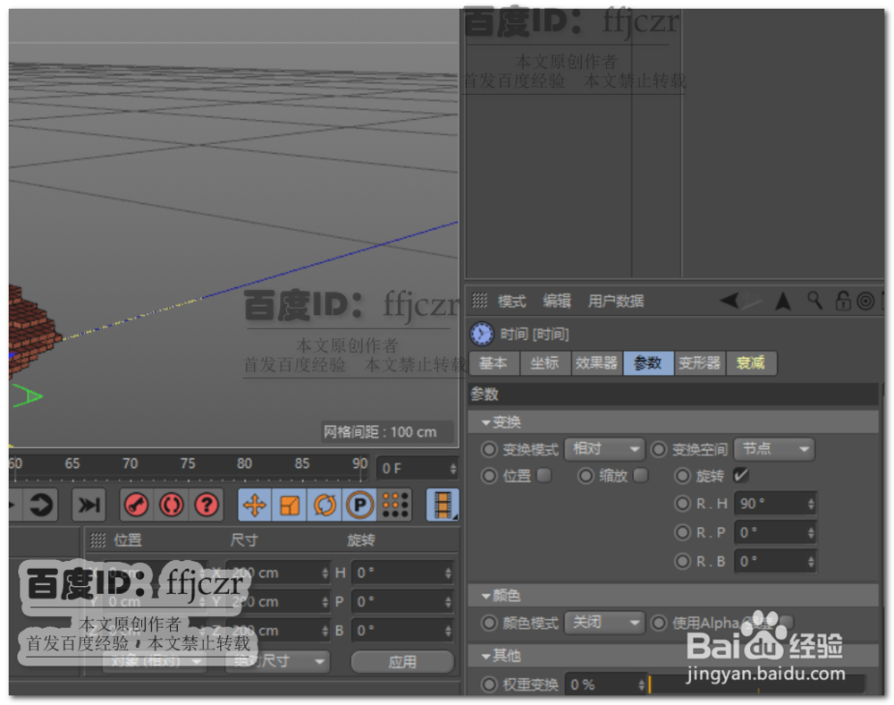Screen dimensions: 894x705
Task: Open 模式 menu in attribute manager
Action: 511,302
